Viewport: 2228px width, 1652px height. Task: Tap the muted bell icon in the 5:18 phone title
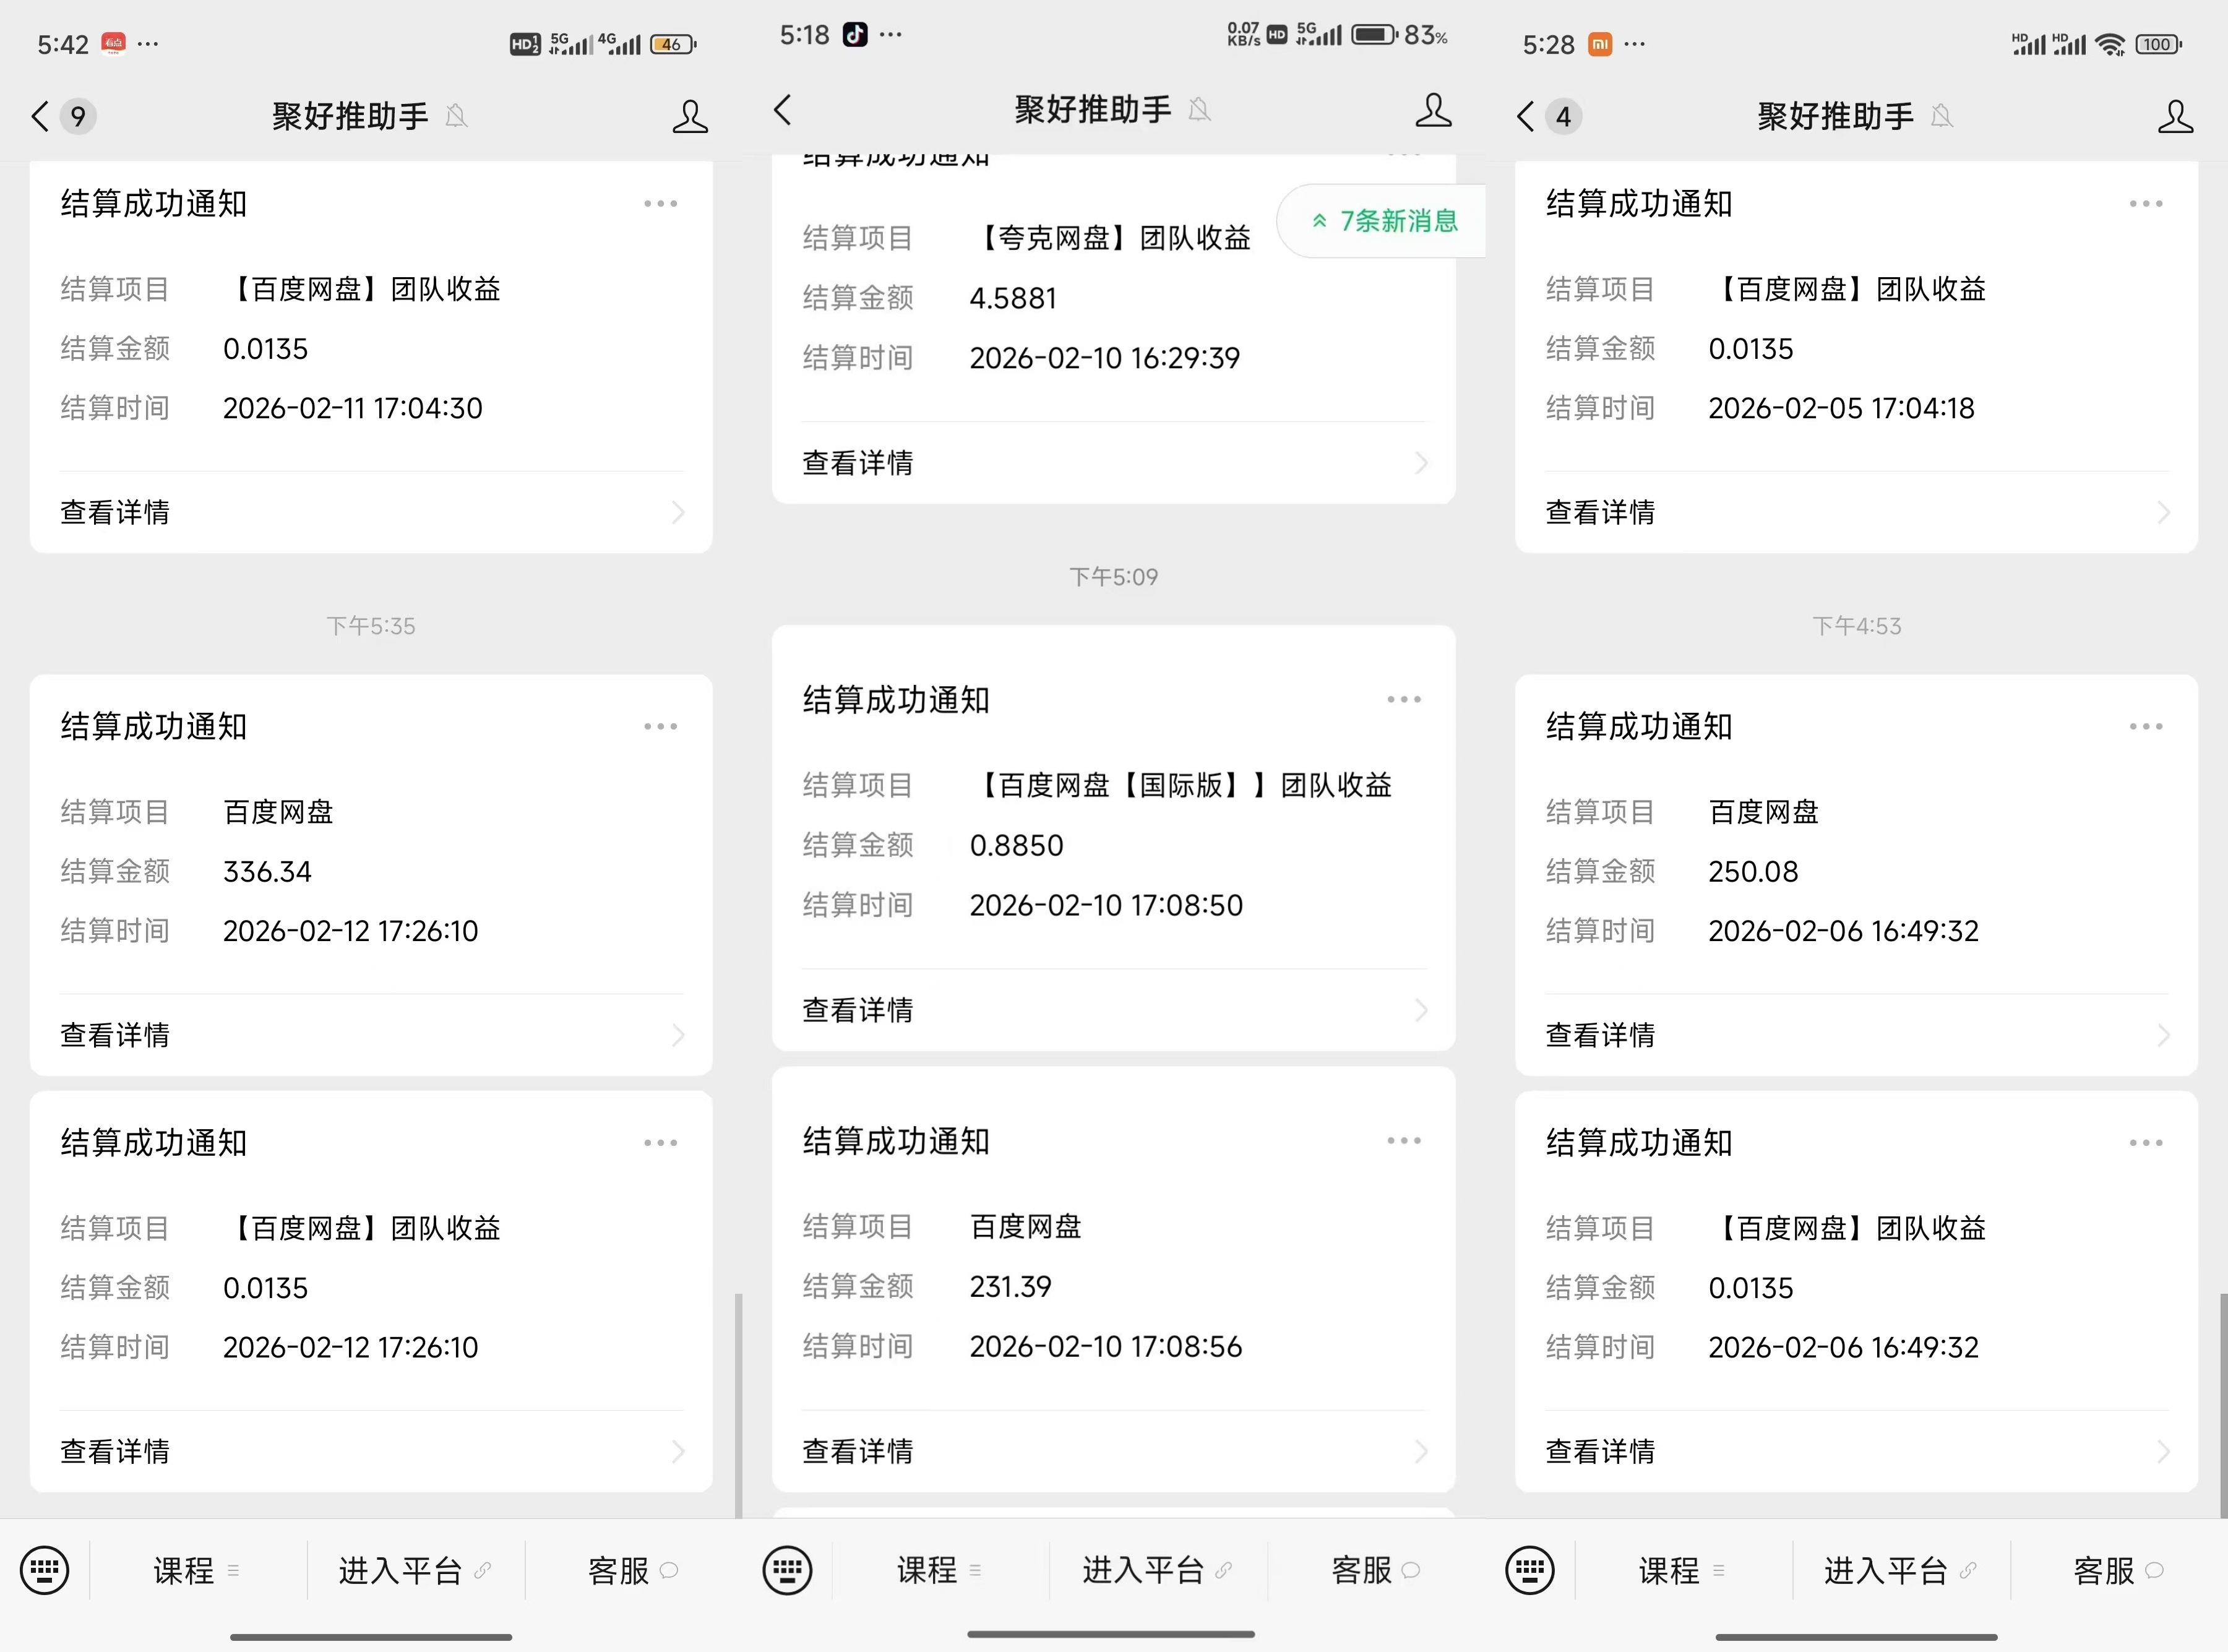click(x=1199, y=110)
